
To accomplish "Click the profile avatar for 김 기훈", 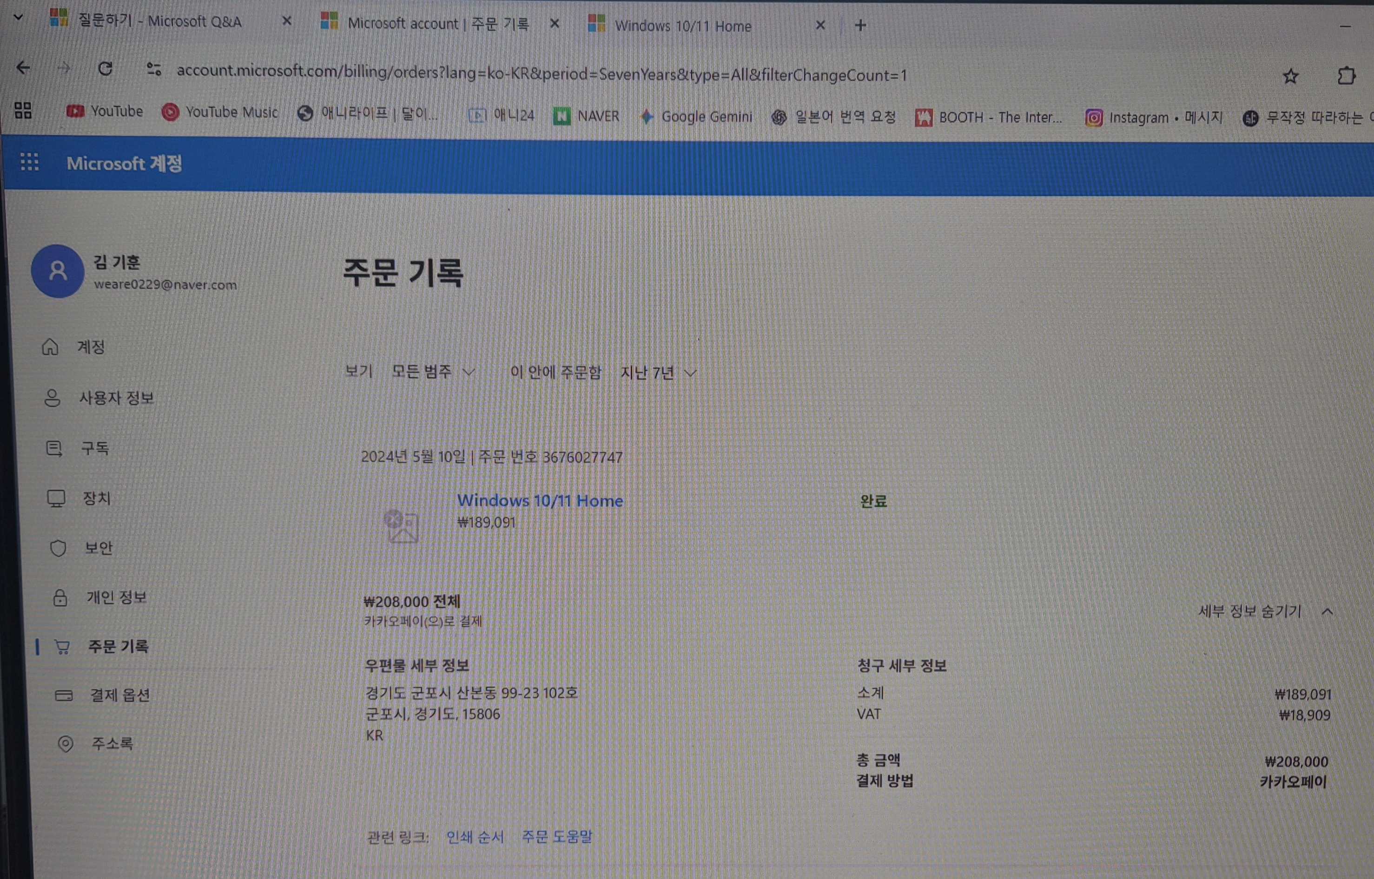I will pos(57,271).
